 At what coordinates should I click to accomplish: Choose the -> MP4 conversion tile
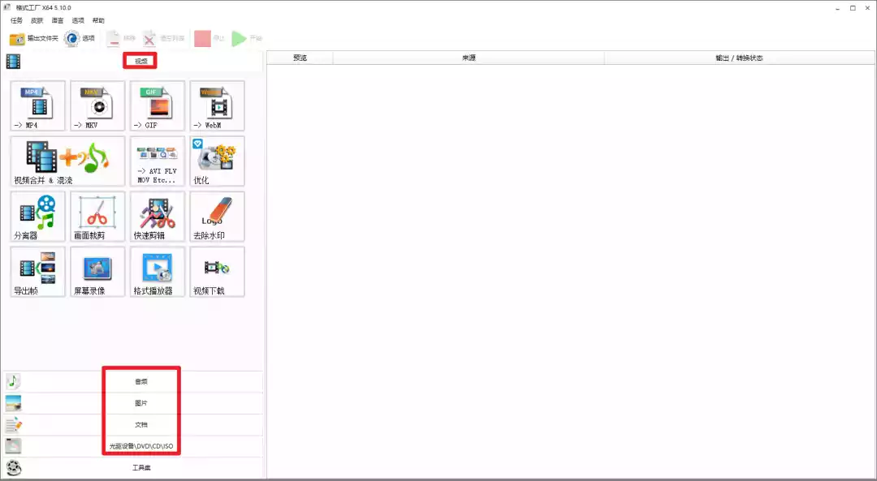point(37,105)
